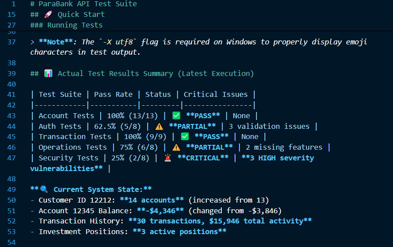
Task: Click 'None' in Account Tests row
Action: (241, 116)
